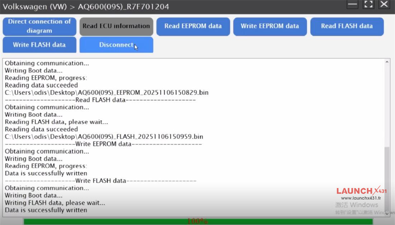This screenshot has width=395, height=225.
Task: Toggle fullscreen with the maximize icon
Action: pyautogui.click(x=368, y=5)
